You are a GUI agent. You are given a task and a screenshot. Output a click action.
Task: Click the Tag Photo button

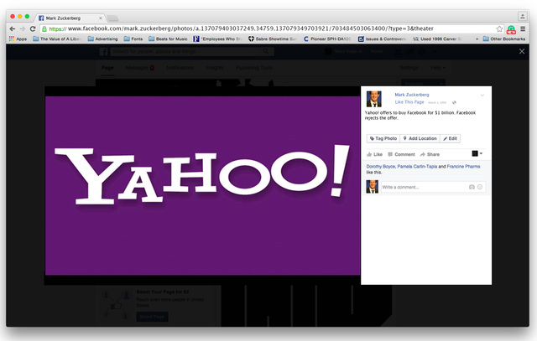click(x=383, y=138)
